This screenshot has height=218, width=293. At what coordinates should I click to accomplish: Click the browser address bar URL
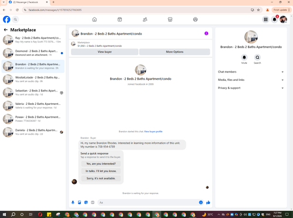(55, 10)
